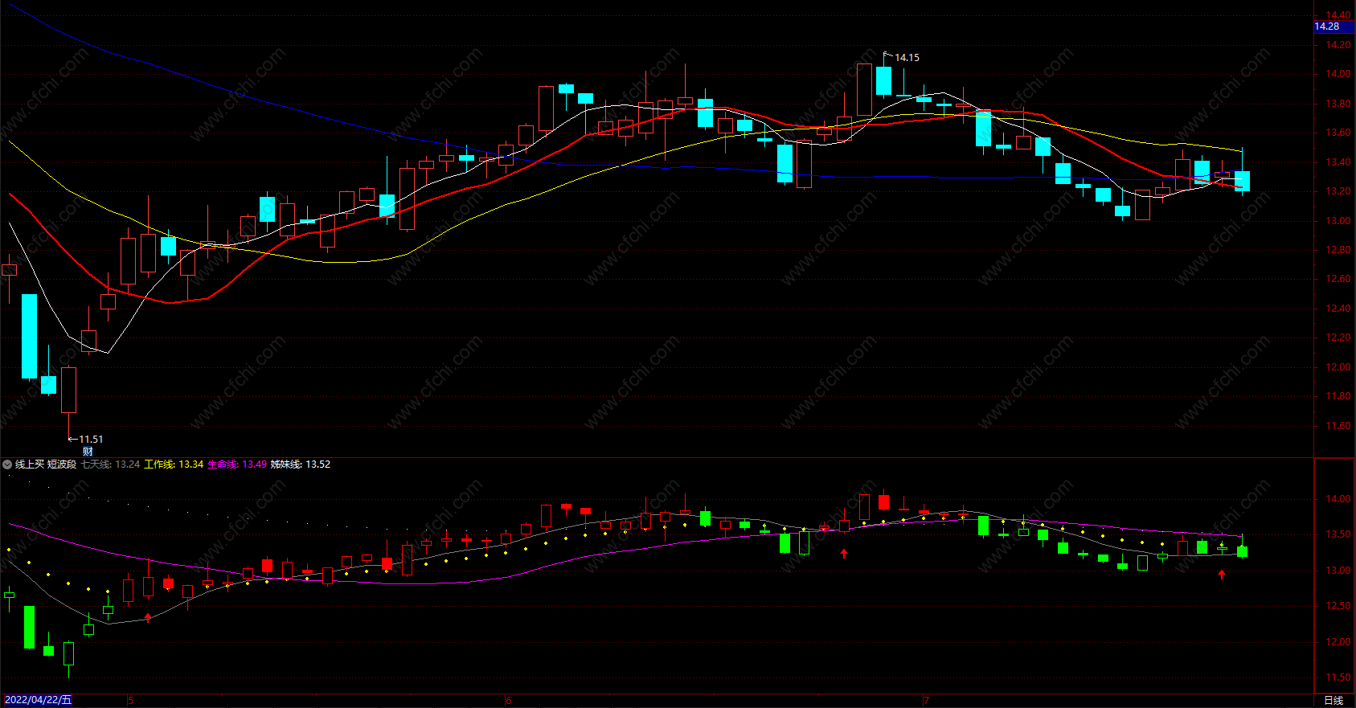Click the 11.50 label on the indicator axis
The height and width of the screenshot is (708, 1356).
point(1338,677)
